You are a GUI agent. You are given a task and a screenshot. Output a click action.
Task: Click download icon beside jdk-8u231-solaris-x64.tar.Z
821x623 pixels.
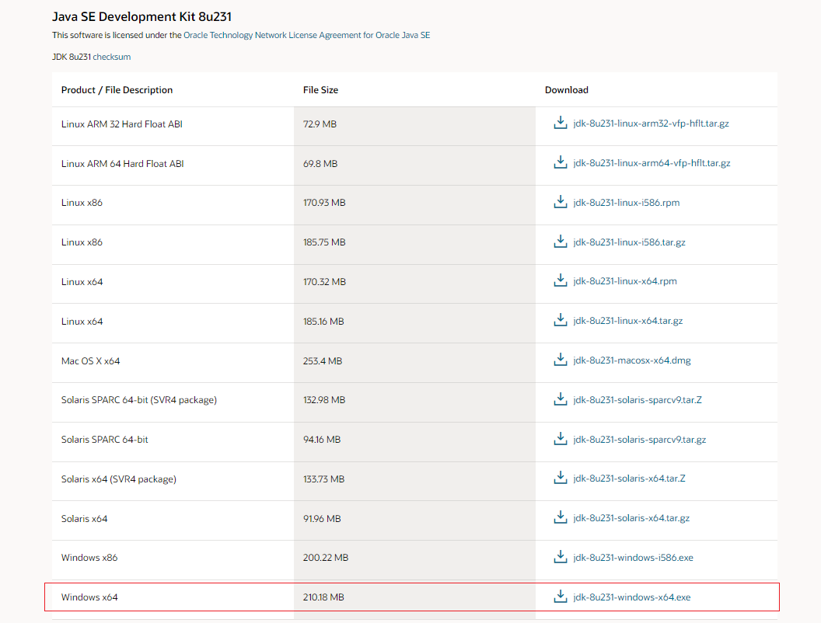click(561, 478)
